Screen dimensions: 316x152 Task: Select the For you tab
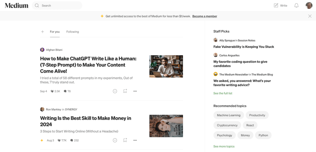55,32
